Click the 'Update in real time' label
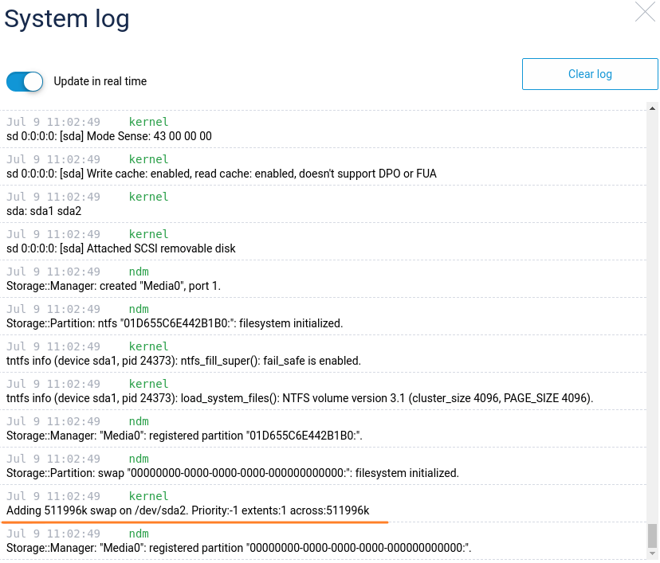Screen dimensions: 660x563 [100, 81]
